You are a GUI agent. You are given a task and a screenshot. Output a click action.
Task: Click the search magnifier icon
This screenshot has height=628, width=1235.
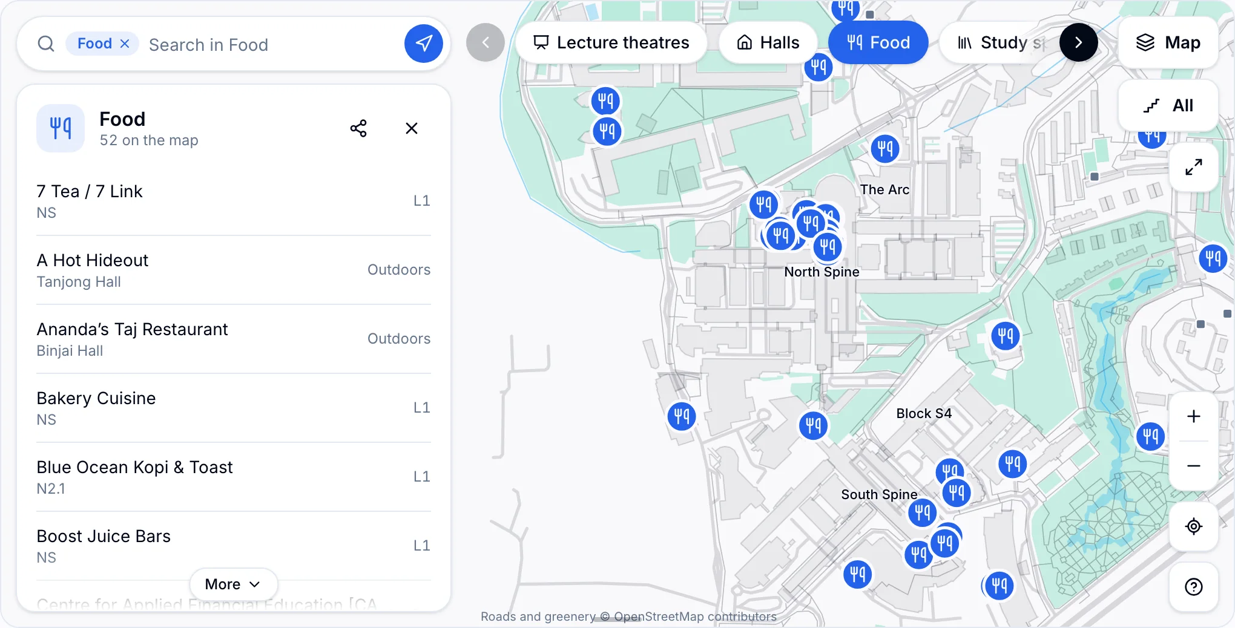click(46, 44)
